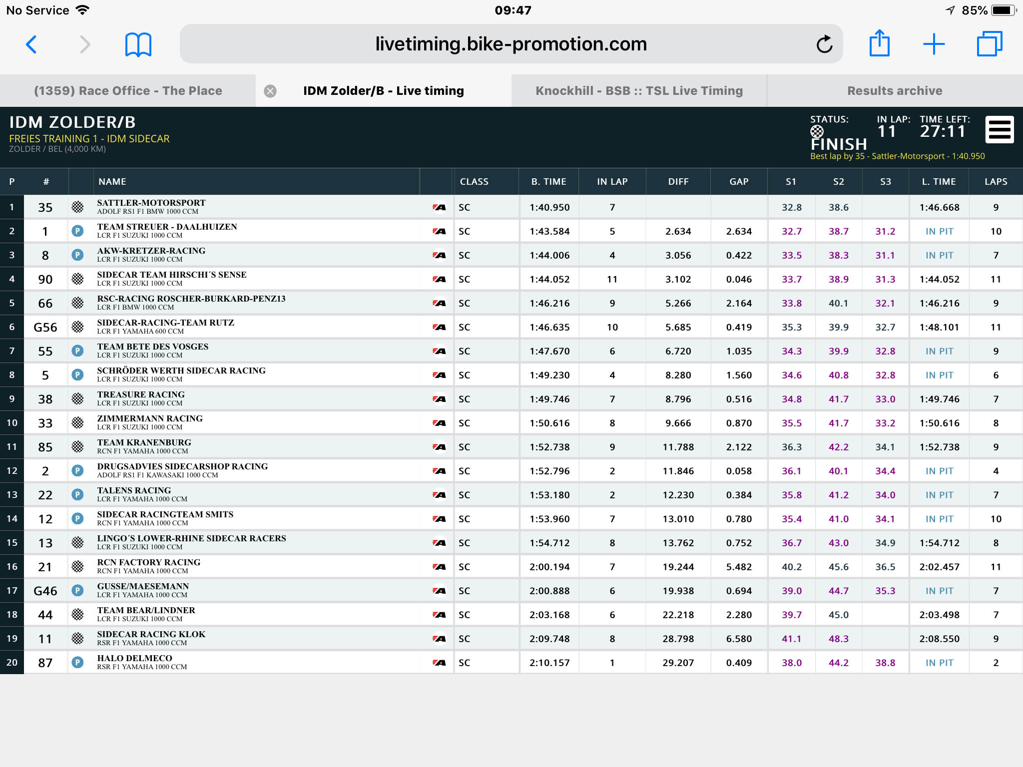The image size is (1023, 767).
Task: Open the Results archive tab
Action: tap(895, 91)
